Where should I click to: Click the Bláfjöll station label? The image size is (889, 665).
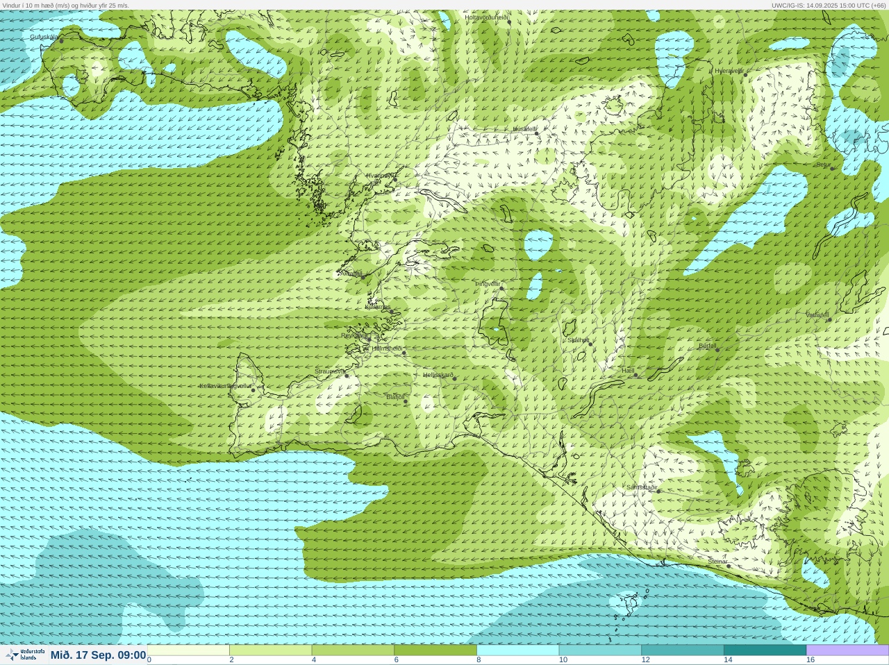coord(395,397)
